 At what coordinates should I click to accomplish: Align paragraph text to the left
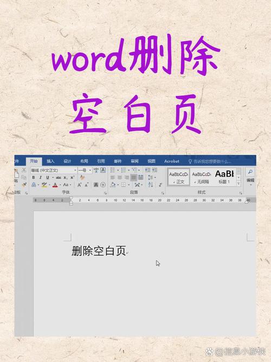click(113, 177)
